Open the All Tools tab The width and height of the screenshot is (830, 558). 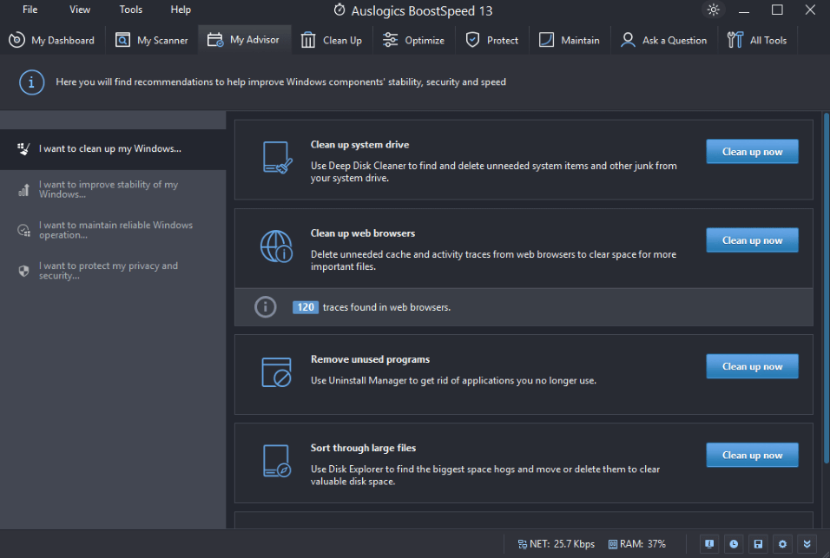(757, 40)
